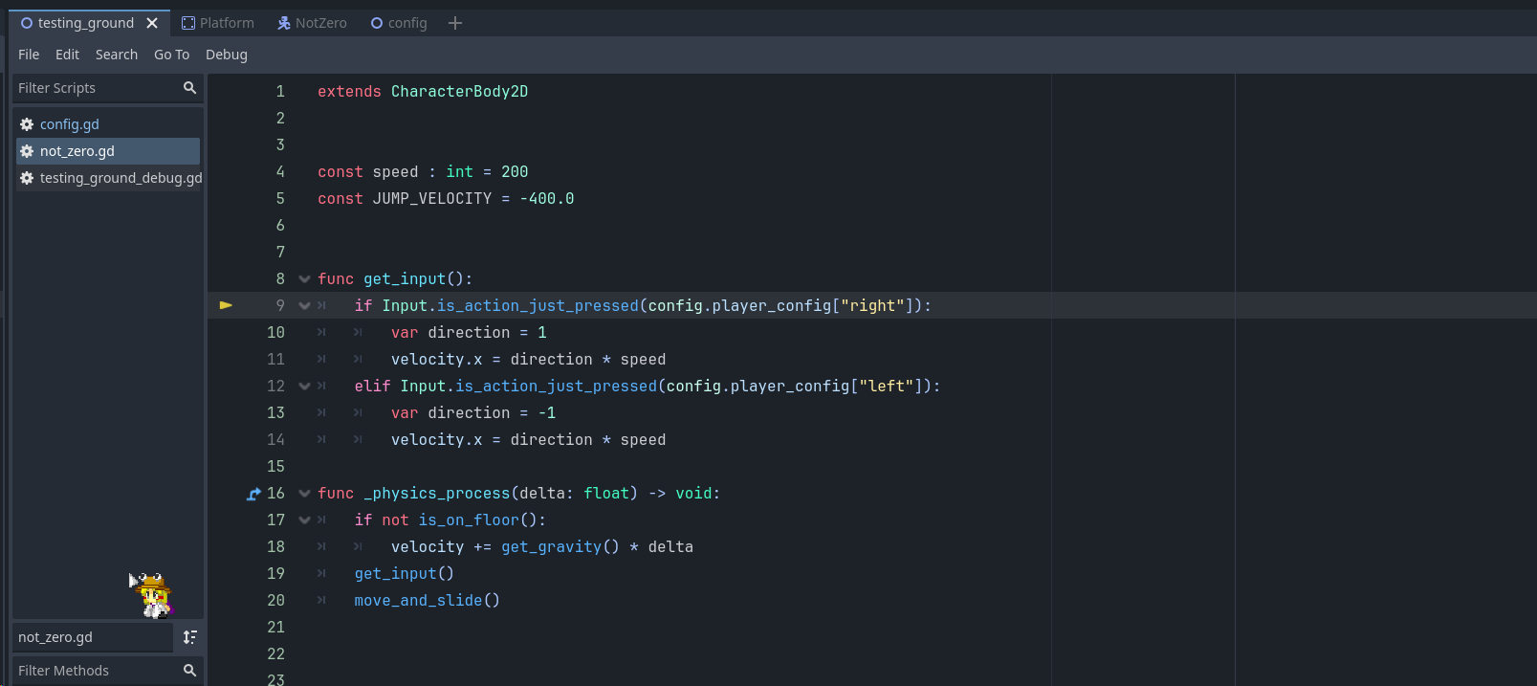1537x686 pixels.
Task: Fold the if block on line 9
Action: [x=304, y=306]
